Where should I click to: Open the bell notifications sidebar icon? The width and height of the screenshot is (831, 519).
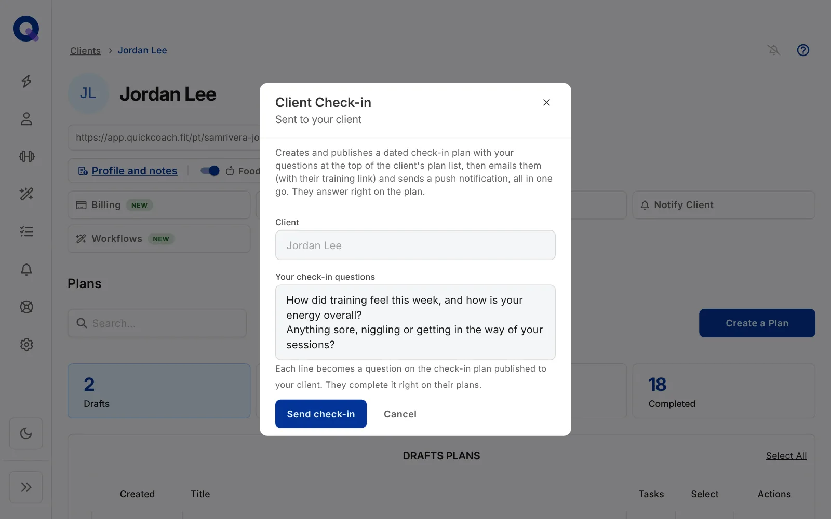coord(26,269)
